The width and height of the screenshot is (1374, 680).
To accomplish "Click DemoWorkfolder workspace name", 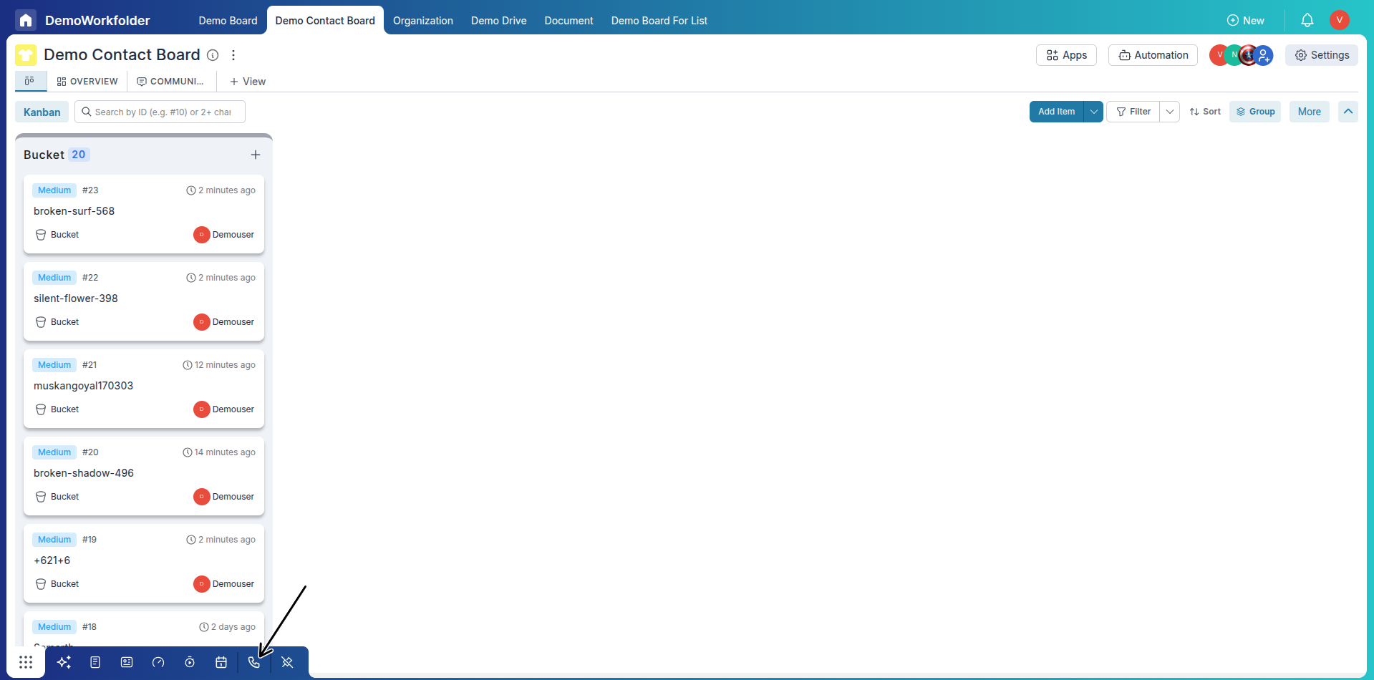I will (97, 21).
